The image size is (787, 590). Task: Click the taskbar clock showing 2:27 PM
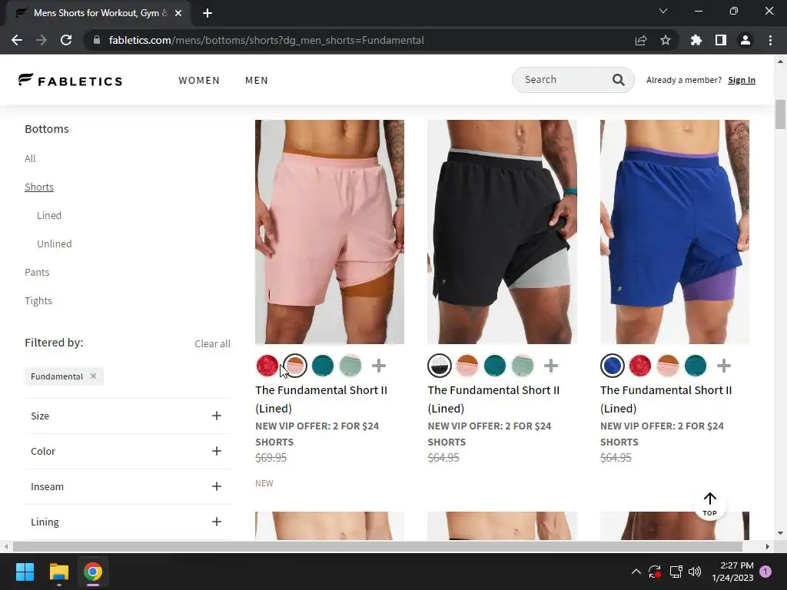[732, 572]
